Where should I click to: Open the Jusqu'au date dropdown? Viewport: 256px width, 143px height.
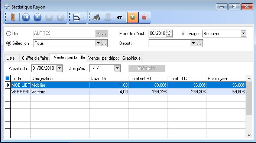(x=117, y=68)
